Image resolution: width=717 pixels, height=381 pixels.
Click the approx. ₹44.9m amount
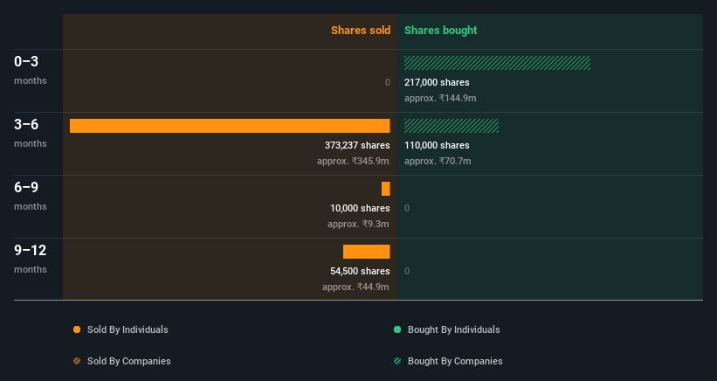[355, 287]
